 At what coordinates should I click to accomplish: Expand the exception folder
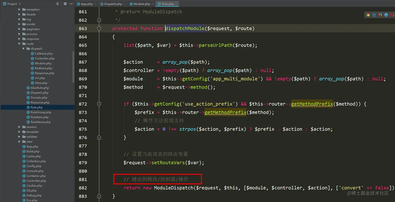coord(19,9)
